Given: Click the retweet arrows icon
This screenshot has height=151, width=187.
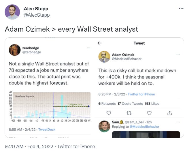Looking at the screenshot, I should (129, 113).
